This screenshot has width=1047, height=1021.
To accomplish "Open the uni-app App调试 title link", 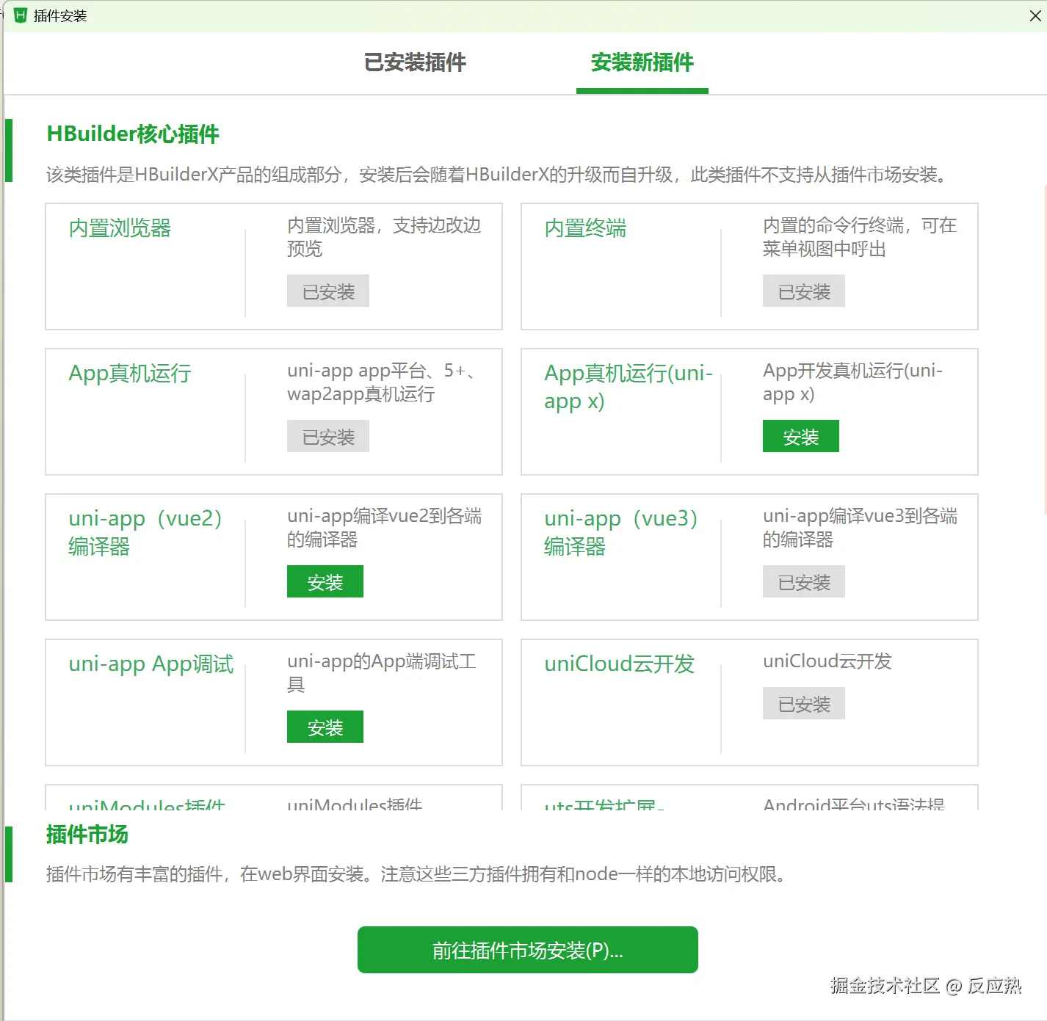I will pyautogui.click(x=151, y=664).
